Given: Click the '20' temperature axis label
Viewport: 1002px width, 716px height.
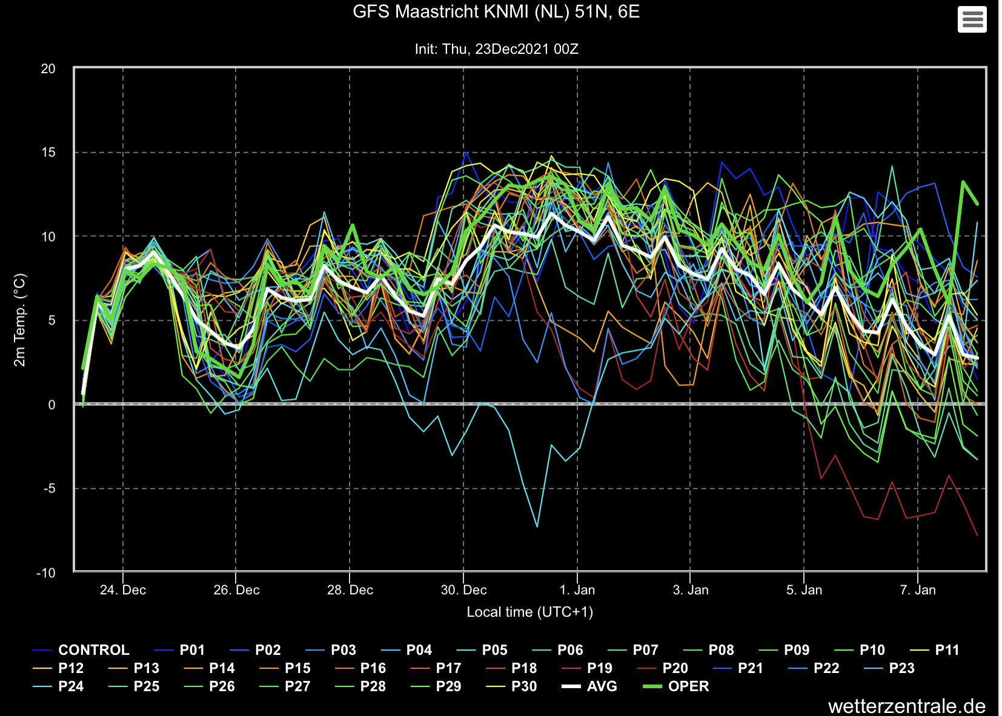Looking at the screenshot, I should [x=48, y=69].
